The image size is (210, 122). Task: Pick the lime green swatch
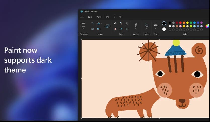[191, 26]
